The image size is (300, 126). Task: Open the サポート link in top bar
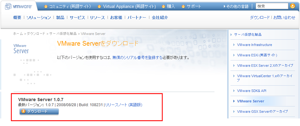point(194,6)
